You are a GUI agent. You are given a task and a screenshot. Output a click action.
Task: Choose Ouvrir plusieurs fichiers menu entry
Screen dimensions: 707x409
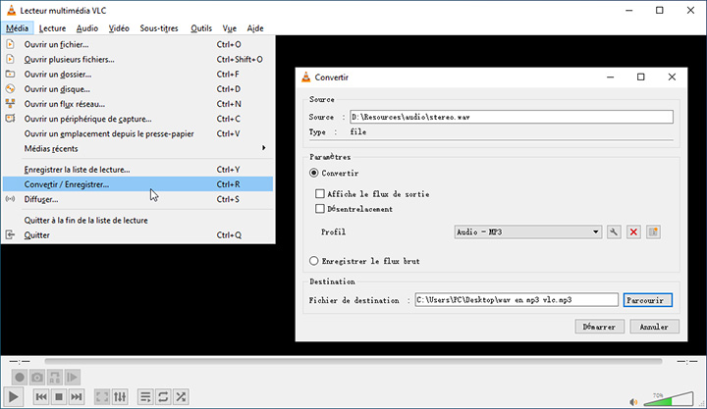(x=137, y=59)
